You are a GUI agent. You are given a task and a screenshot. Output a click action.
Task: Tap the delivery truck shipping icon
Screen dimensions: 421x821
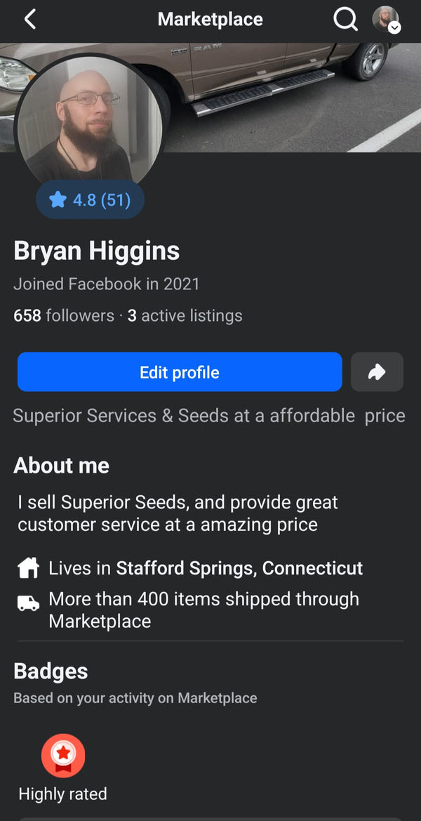click(28, 603)
